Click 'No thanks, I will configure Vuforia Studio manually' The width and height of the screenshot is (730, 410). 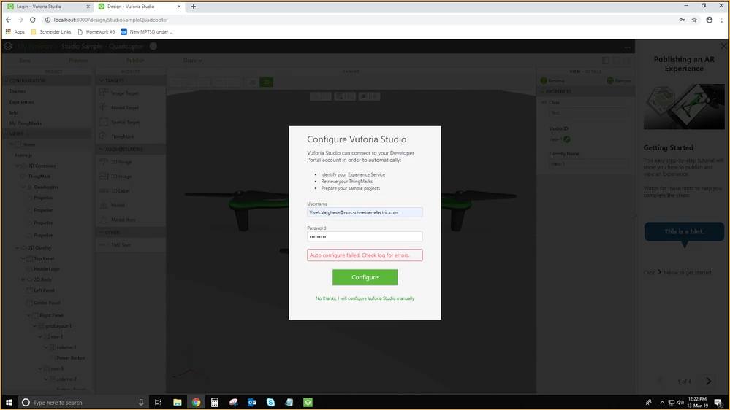(365, 298)
